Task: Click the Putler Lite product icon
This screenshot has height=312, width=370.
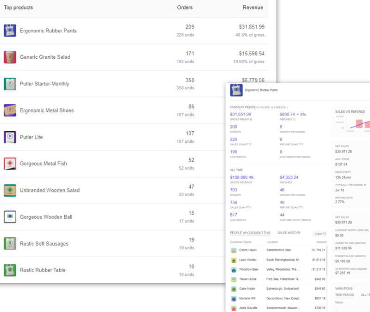Action: 10,137
